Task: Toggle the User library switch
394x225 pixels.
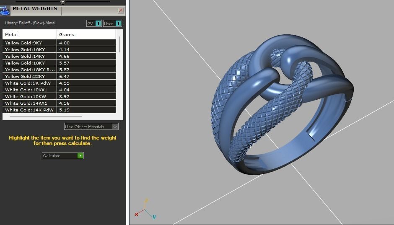Action: tap(113, 23)
